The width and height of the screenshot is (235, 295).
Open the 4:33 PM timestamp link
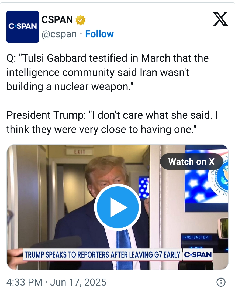coord(25,282)
